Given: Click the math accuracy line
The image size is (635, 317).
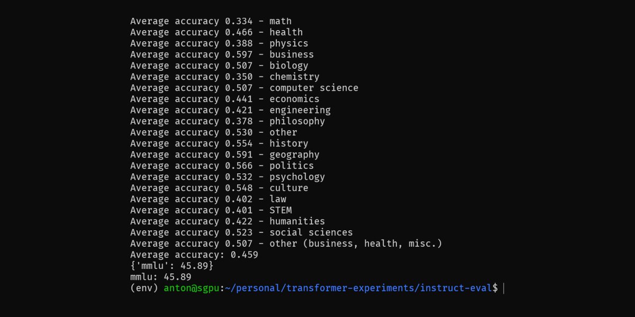Looking at the screenshot, I should [x=211, y=21].
